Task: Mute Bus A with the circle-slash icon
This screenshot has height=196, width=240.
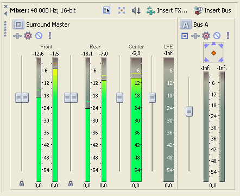Action: tap(217, 36)
